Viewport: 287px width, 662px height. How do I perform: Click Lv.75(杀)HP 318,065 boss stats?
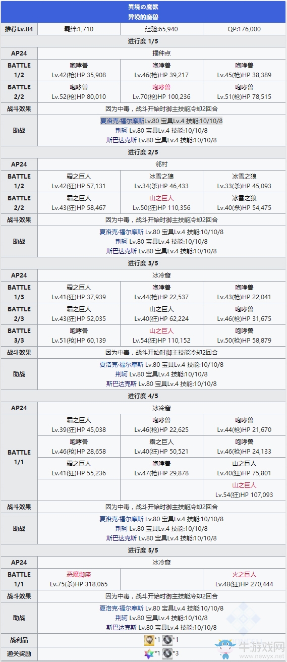point(79,584)
